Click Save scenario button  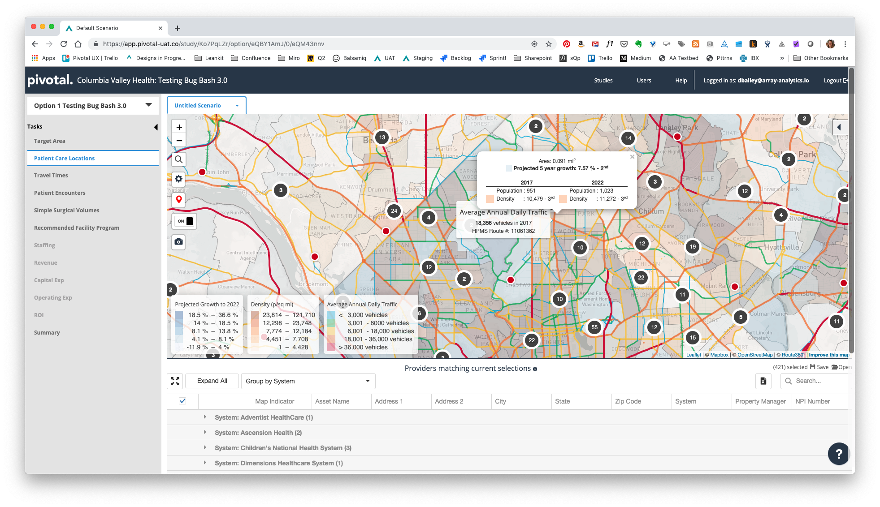tap(819, 367)
